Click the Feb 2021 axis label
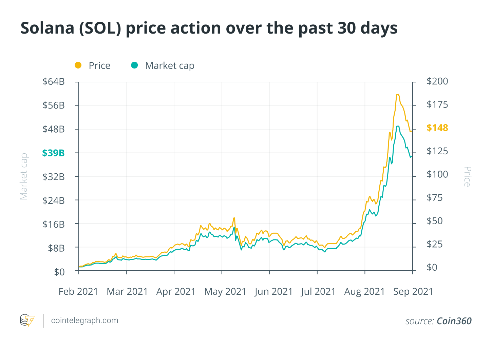The image size is (492, 348). tap(78, 291)
